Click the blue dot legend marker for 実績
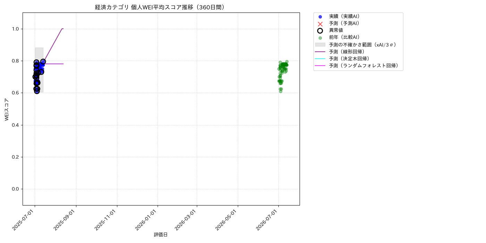The height and width of the screenshot is (243, 486). 320,17
